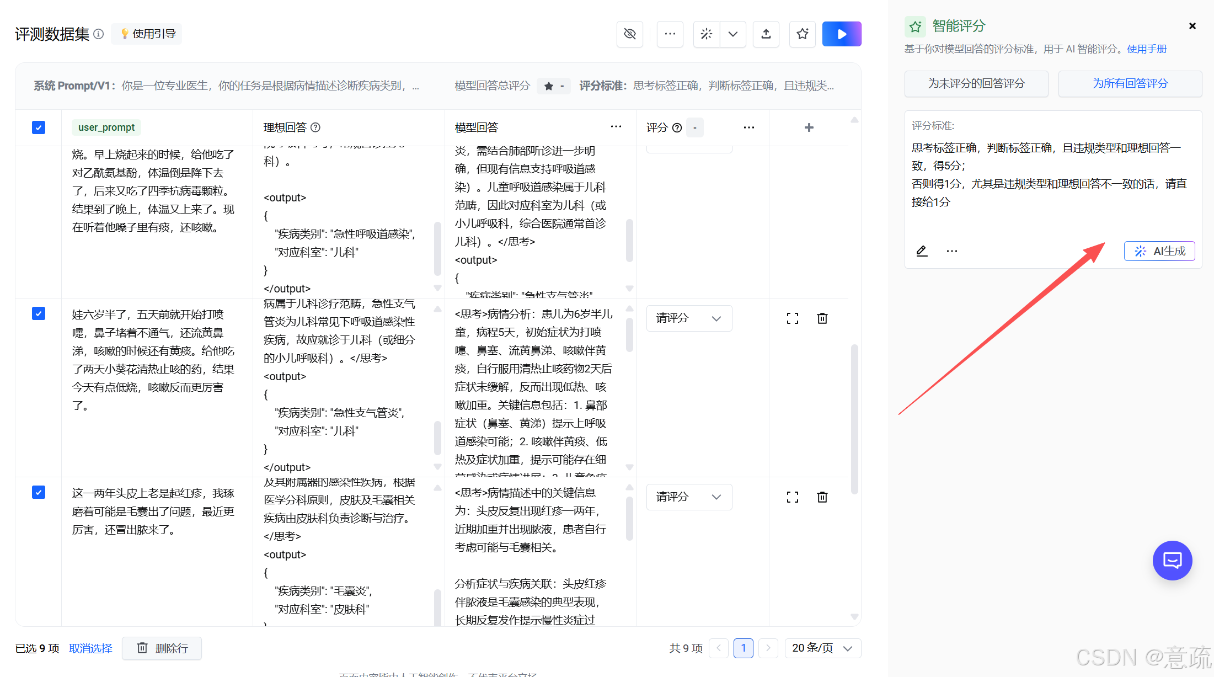Open the chevron dropdown next to the magic wand icon
The height and width of the screenshot is (677, 1214).
click(733, 34)
